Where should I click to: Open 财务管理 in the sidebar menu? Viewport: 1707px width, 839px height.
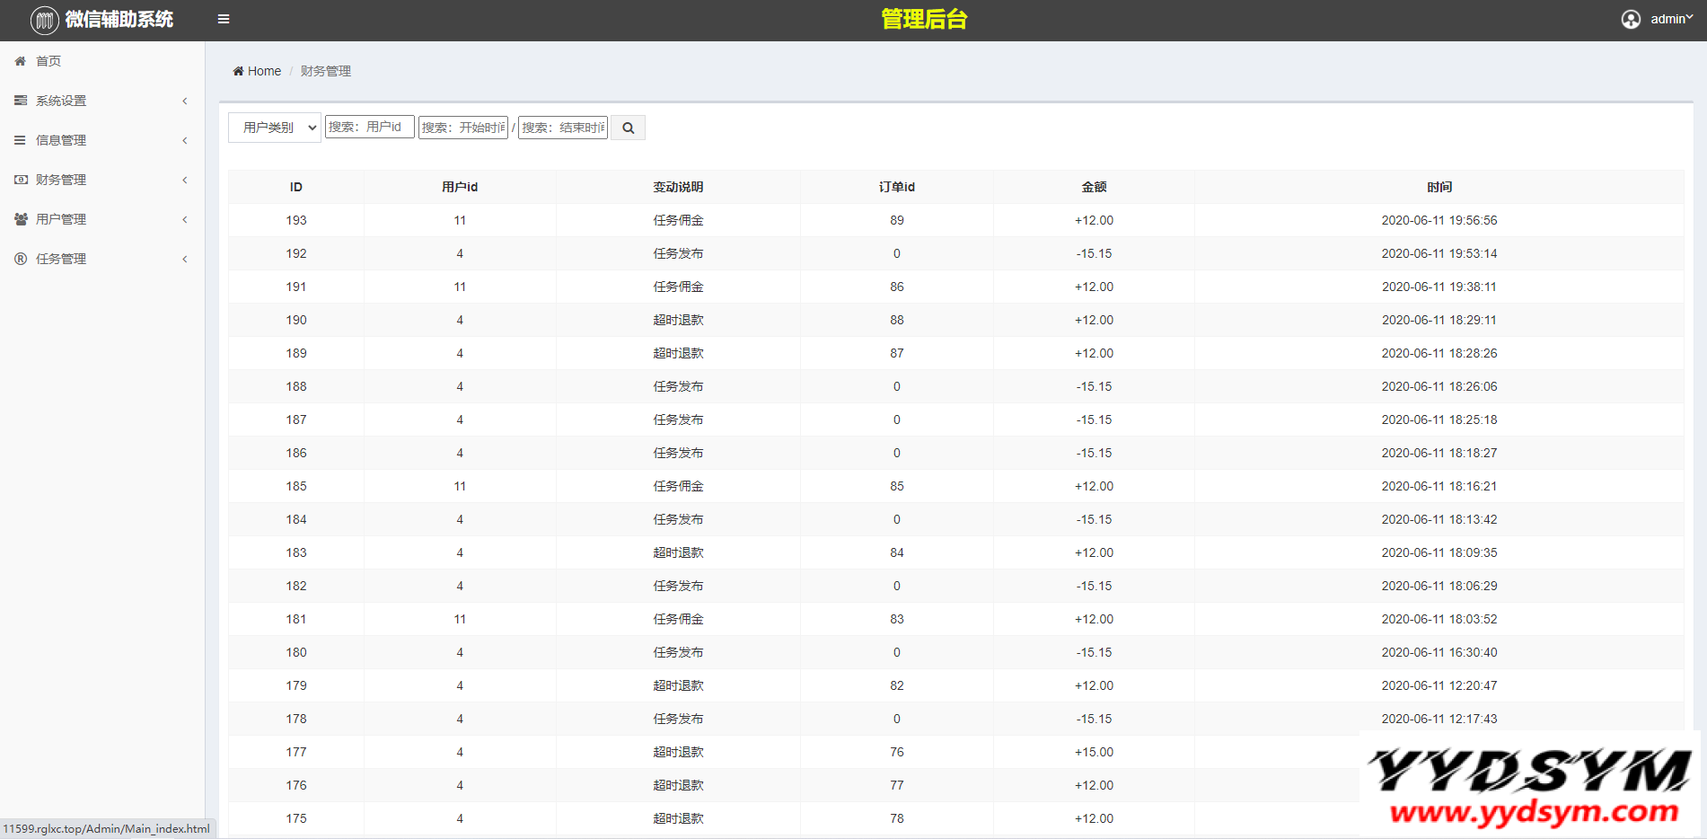point(61,180)
